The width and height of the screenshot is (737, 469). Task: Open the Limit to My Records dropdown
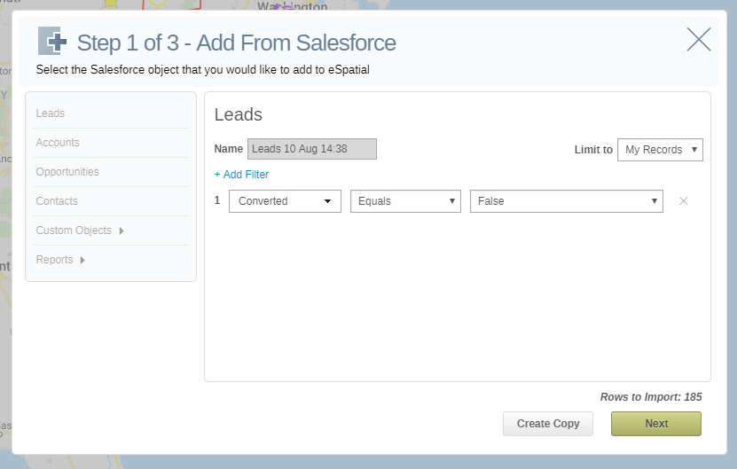point(660,150)
